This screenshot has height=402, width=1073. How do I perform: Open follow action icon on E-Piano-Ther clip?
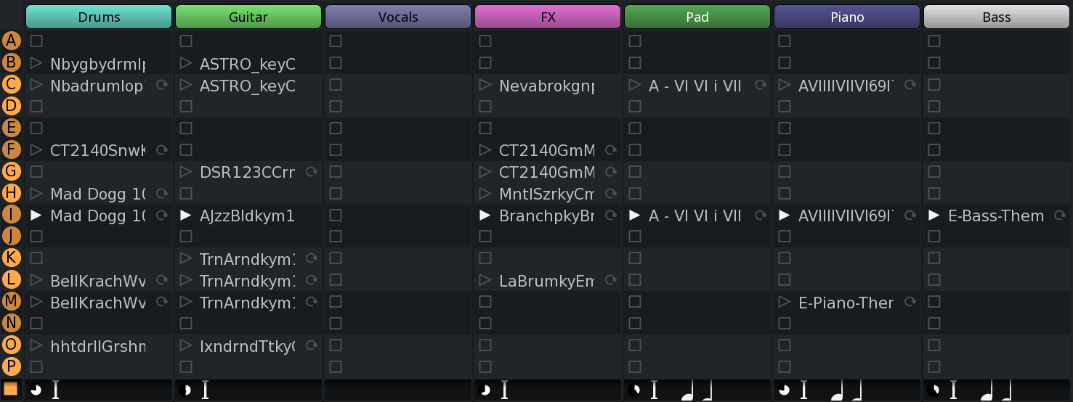(910, 302)
